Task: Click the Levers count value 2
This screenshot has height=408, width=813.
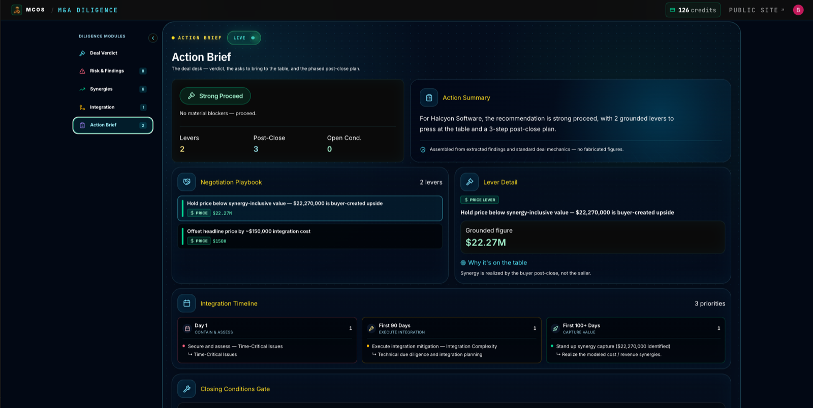Action: click(x=182, y=149)
